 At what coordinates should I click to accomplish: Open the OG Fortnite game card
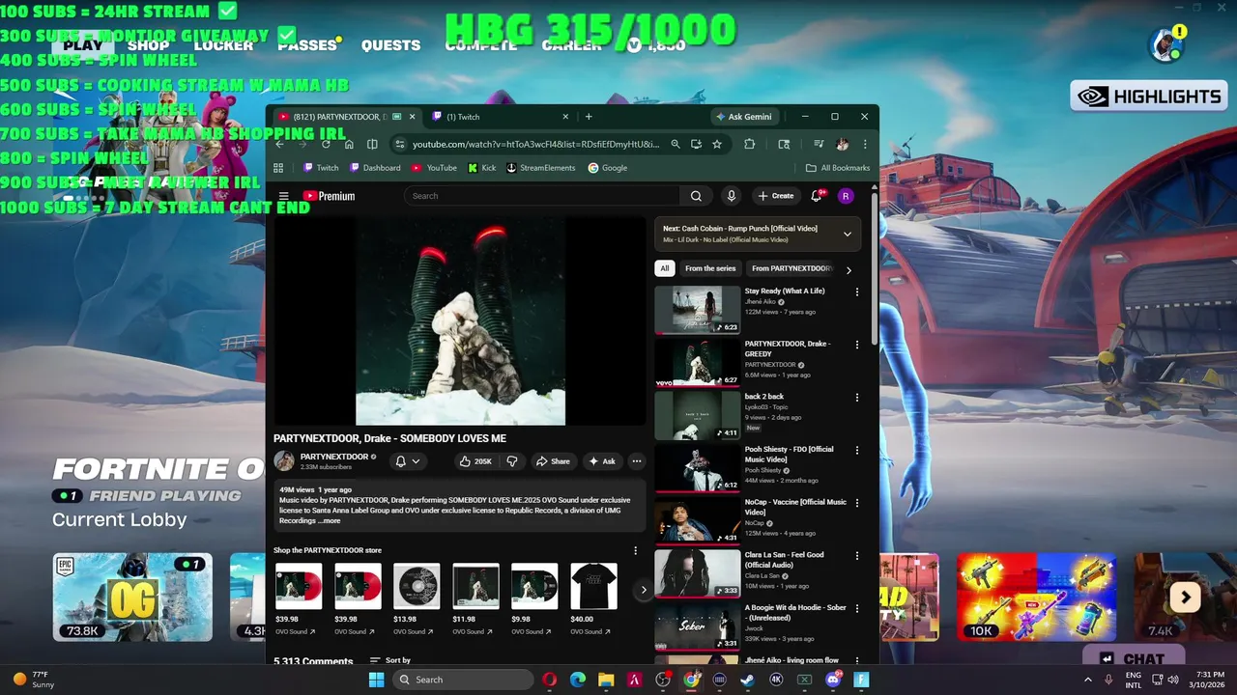pos(132,597)
